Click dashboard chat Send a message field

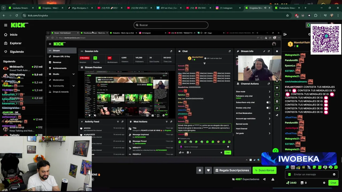point(204,147)
